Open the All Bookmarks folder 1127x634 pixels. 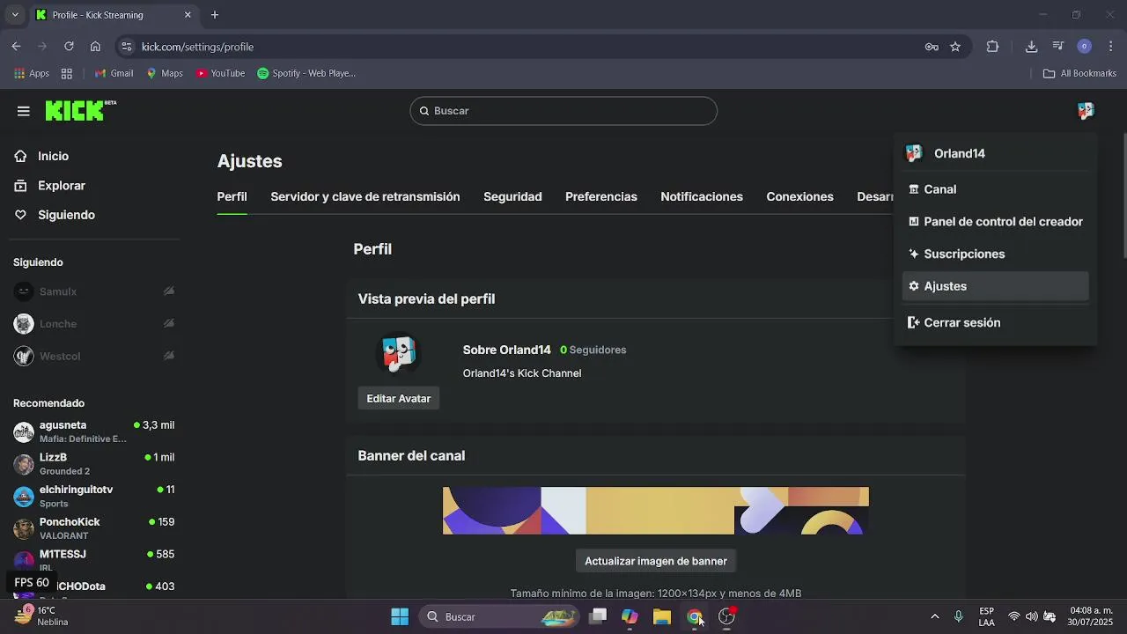1079,74
